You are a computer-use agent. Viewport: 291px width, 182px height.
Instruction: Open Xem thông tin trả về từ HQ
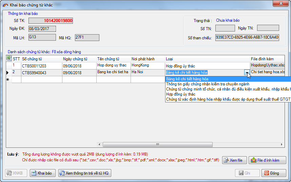coord(85,173)
